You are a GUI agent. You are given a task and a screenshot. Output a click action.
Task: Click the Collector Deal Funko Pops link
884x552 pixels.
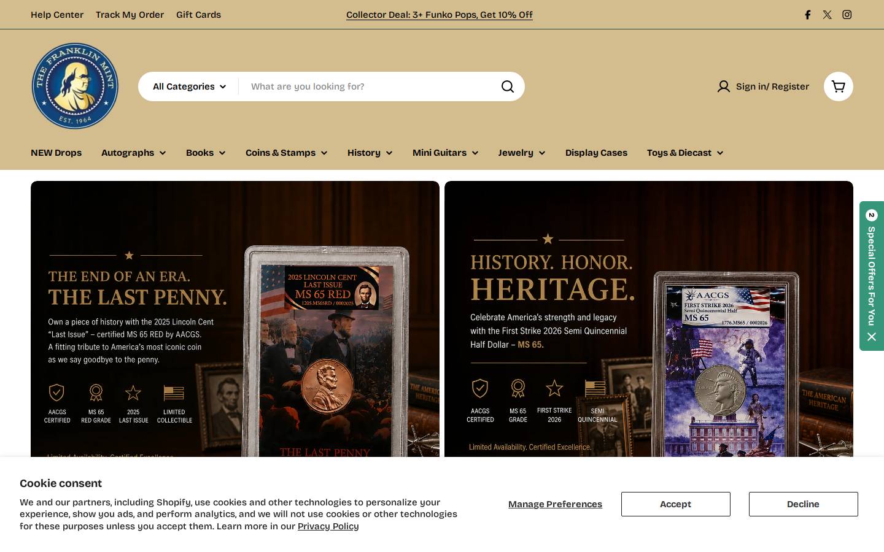(440, 15)
